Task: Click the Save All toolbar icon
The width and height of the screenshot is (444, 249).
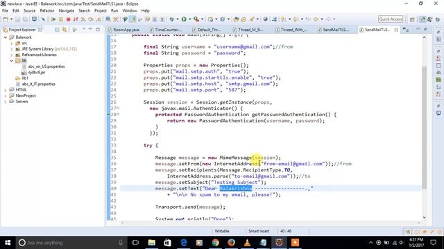Action: click(25, 19)
